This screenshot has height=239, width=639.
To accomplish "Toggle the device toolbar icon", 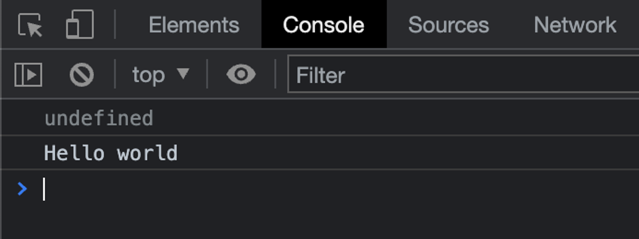I will [80, 25].
